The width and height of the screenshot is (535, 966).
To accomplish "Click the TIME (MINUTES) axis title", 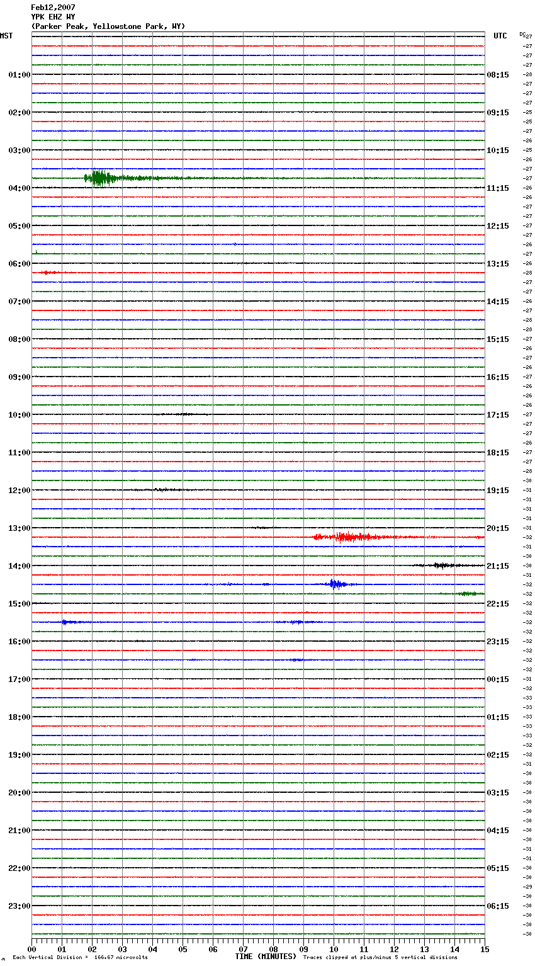I will pyautogui.click(x=266, y=957).
